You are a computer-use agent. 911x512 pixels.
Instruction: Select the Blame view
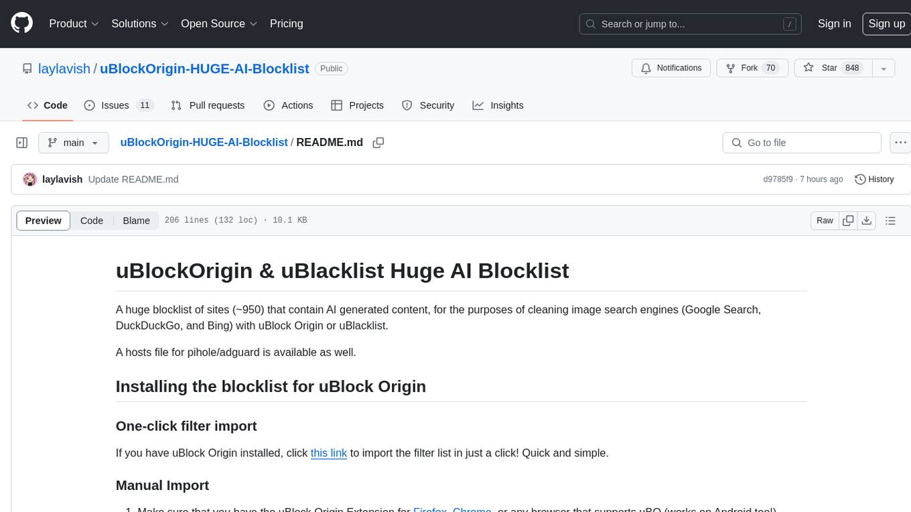coord(136,220)
